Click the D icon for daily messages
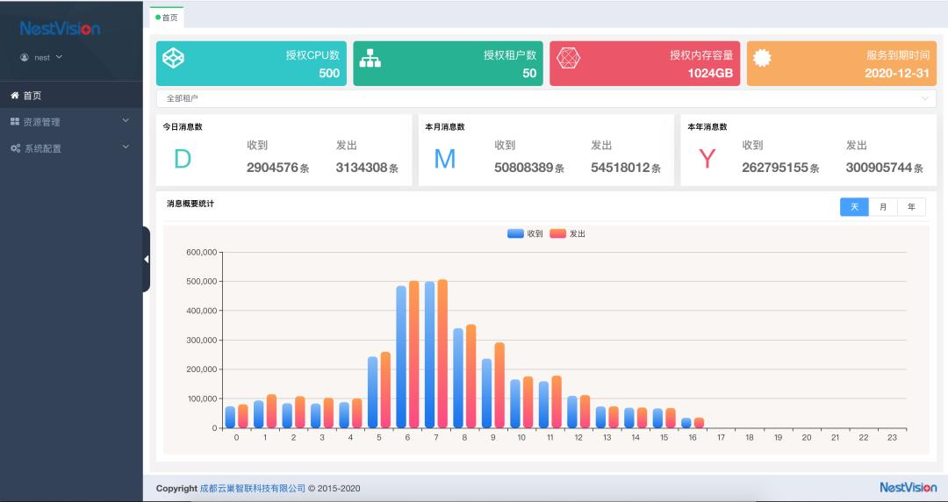 (183, 159)
